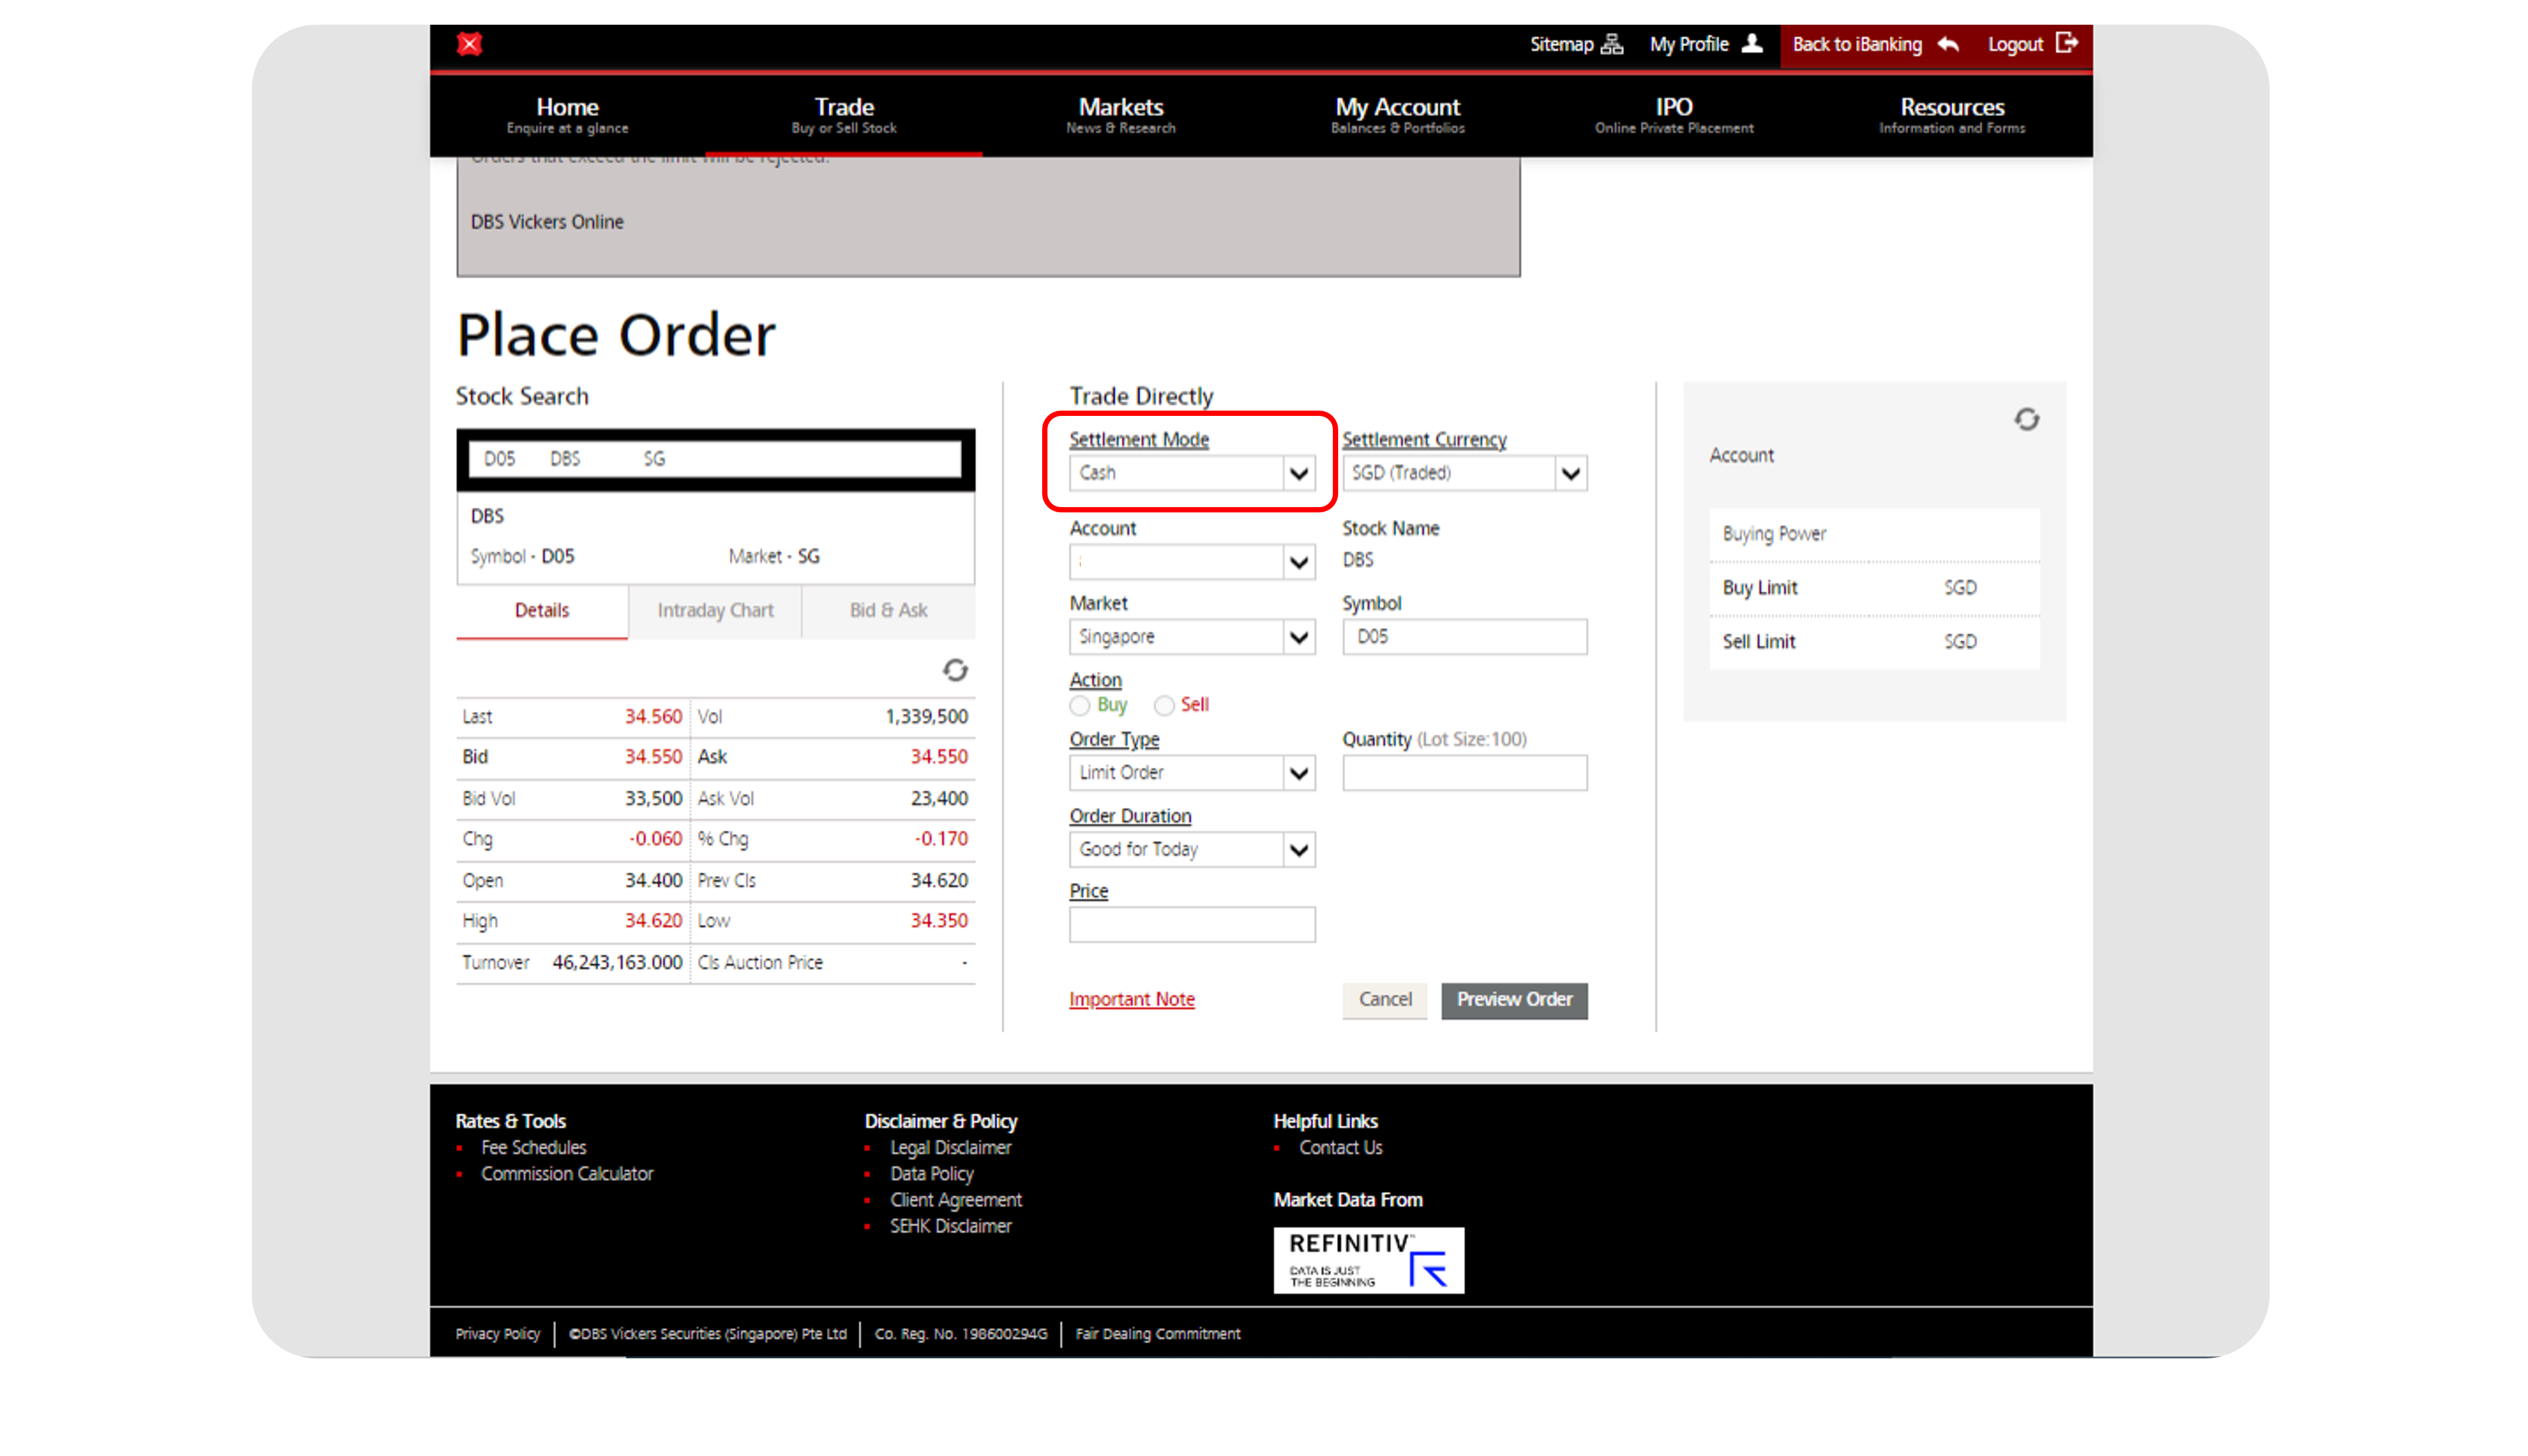Open the Settlement Currency dropdown

pyautogui.click(x=1464, y=473)
